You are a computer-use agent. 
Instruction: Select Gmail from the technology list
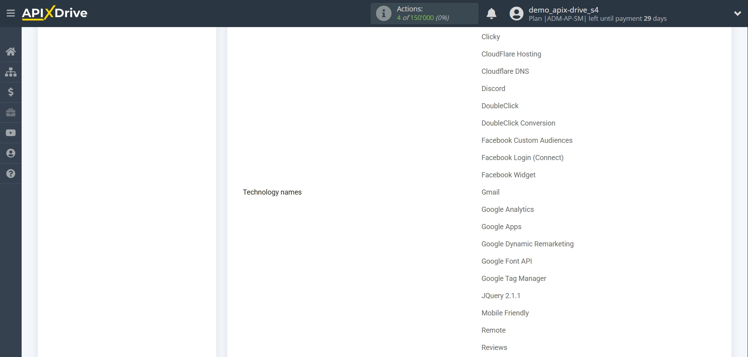(x=490, y=192)
